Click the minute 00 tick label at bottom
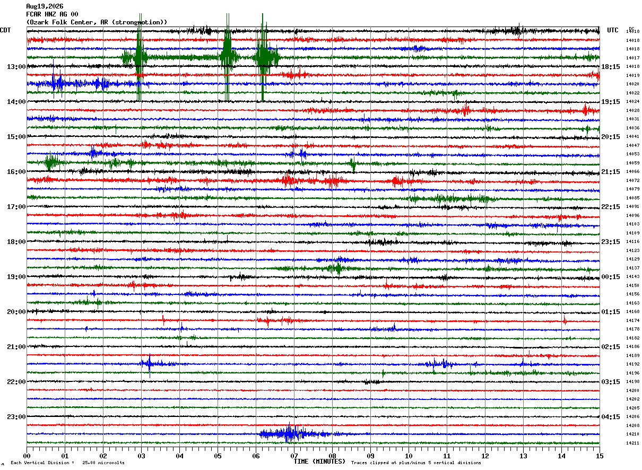The image size is (642, 470). (x=27, y=456)
